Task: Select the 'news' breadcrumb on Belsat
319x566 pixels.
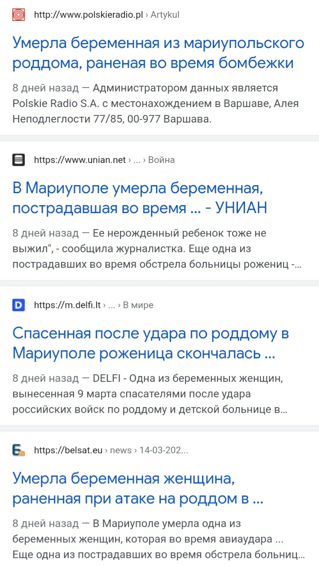Action: point(121,450)
